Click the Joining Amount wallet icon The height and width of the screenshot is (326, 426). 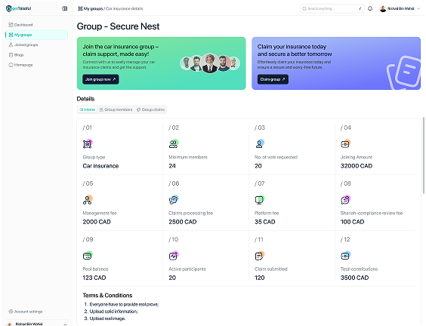pos(345,143)
